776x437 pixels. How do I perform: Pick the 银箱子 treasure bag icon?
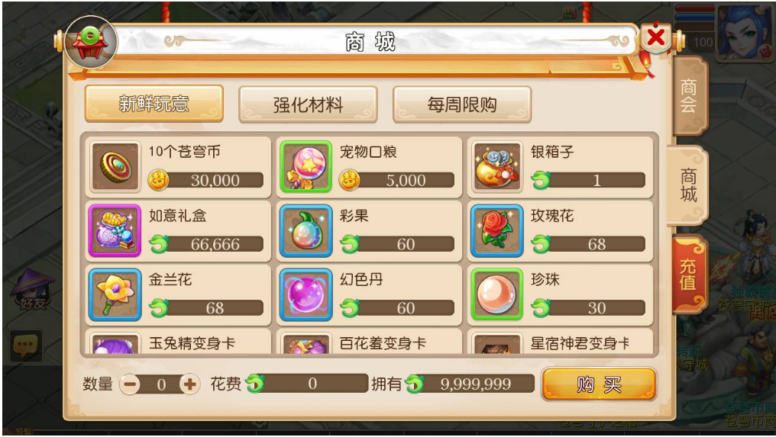[497, 167]
